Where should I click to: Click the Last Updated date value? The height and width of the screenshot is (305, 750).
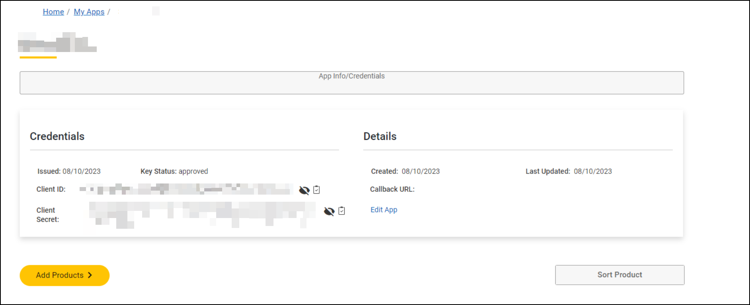(x=593, y=171)
